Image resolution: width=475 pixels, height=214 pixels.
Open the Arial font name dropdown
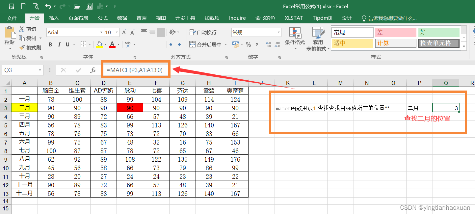tap(101, 32)
